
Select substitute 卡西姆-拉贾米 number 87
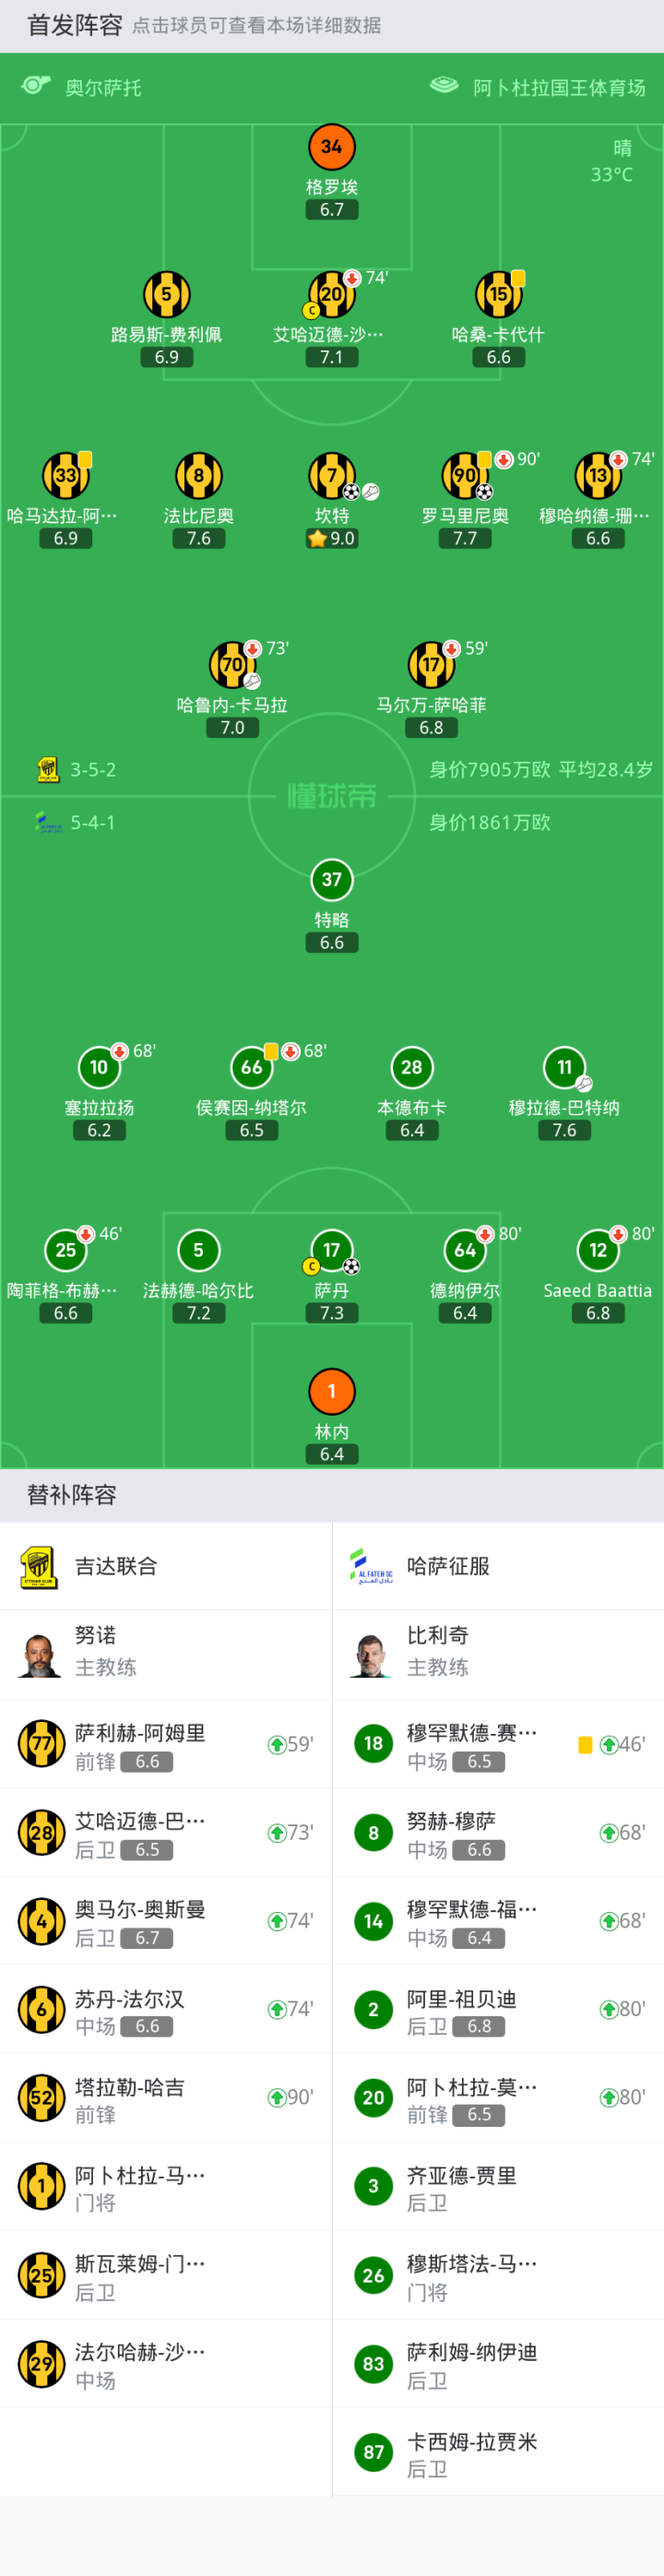coord(373,2451)
